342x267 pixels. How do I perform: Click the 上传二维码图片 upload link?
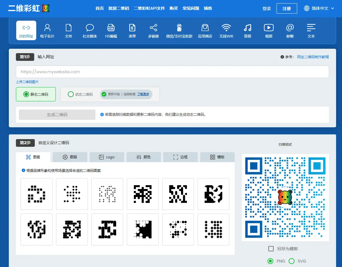(x=27, y=82)
